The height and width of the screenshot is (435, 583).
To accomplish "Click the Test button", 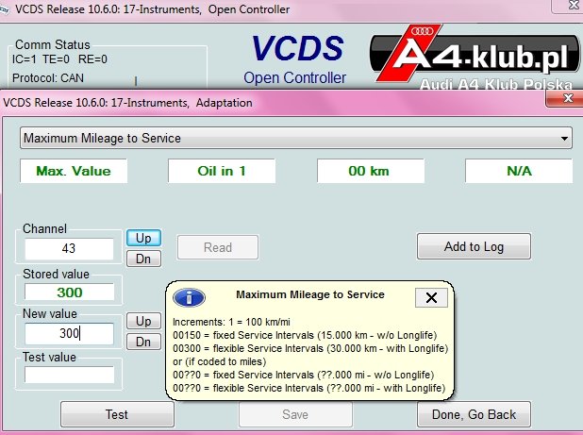I will tap(117, 414).
